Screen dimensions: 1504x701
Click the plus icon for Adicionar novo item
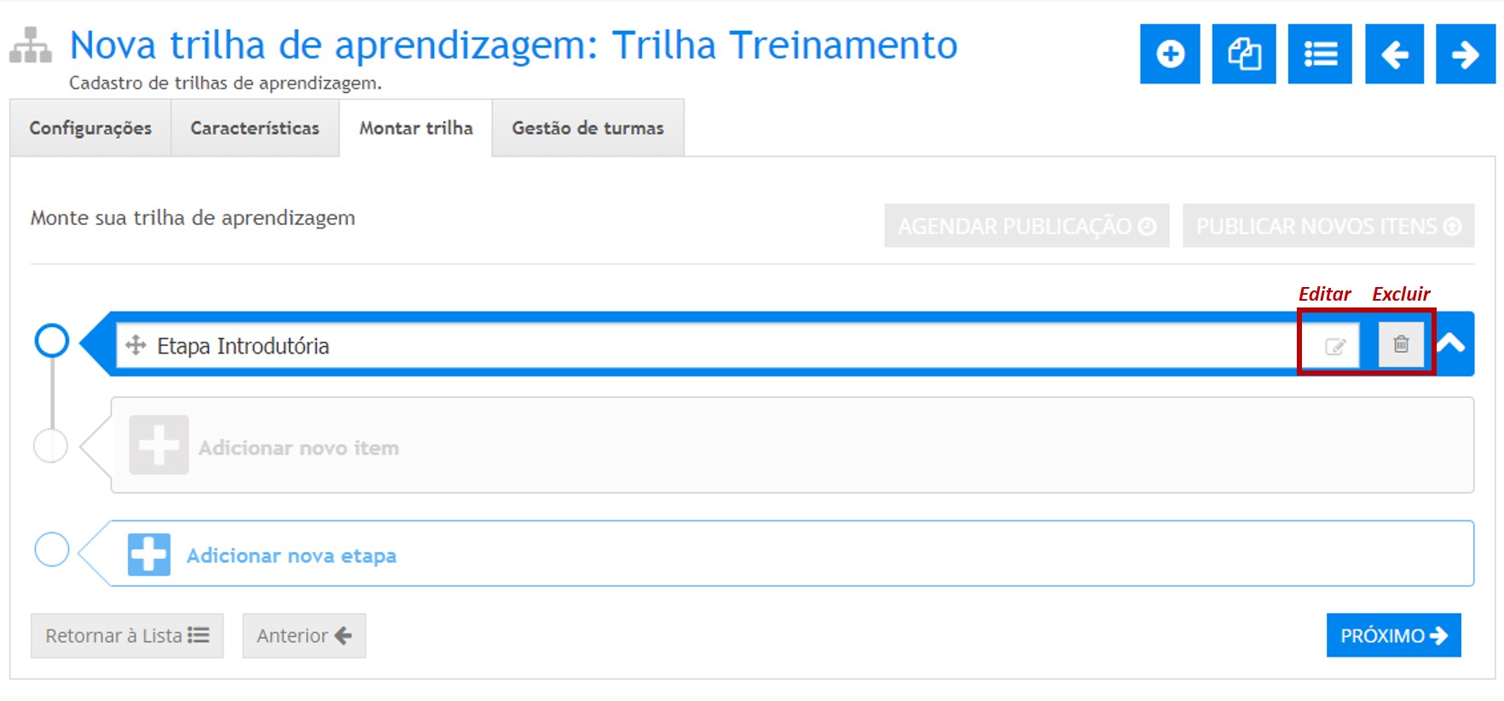[x=159, y=445]
